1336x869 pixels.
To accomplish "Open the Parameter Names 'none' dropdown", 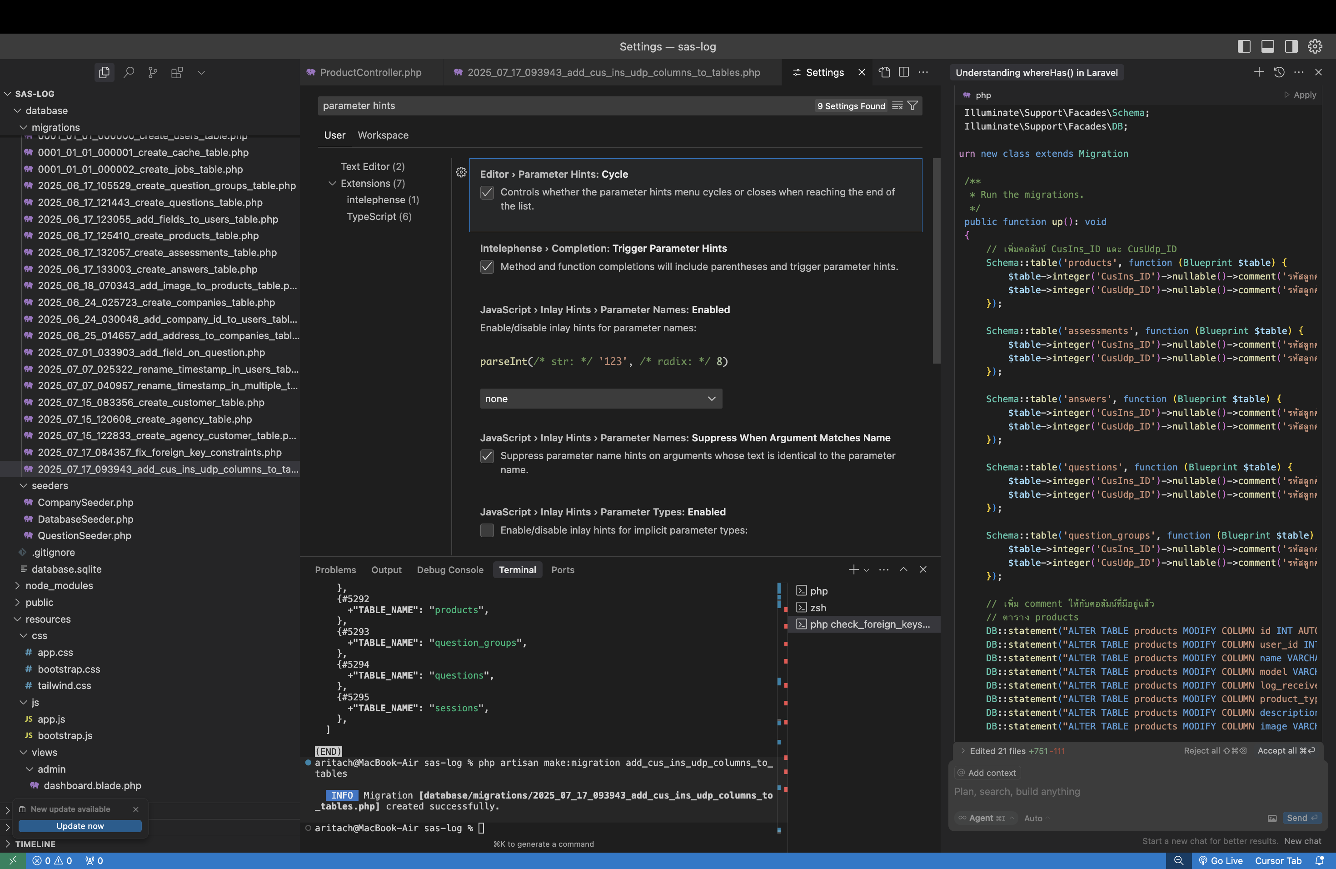I will (601, 399).
